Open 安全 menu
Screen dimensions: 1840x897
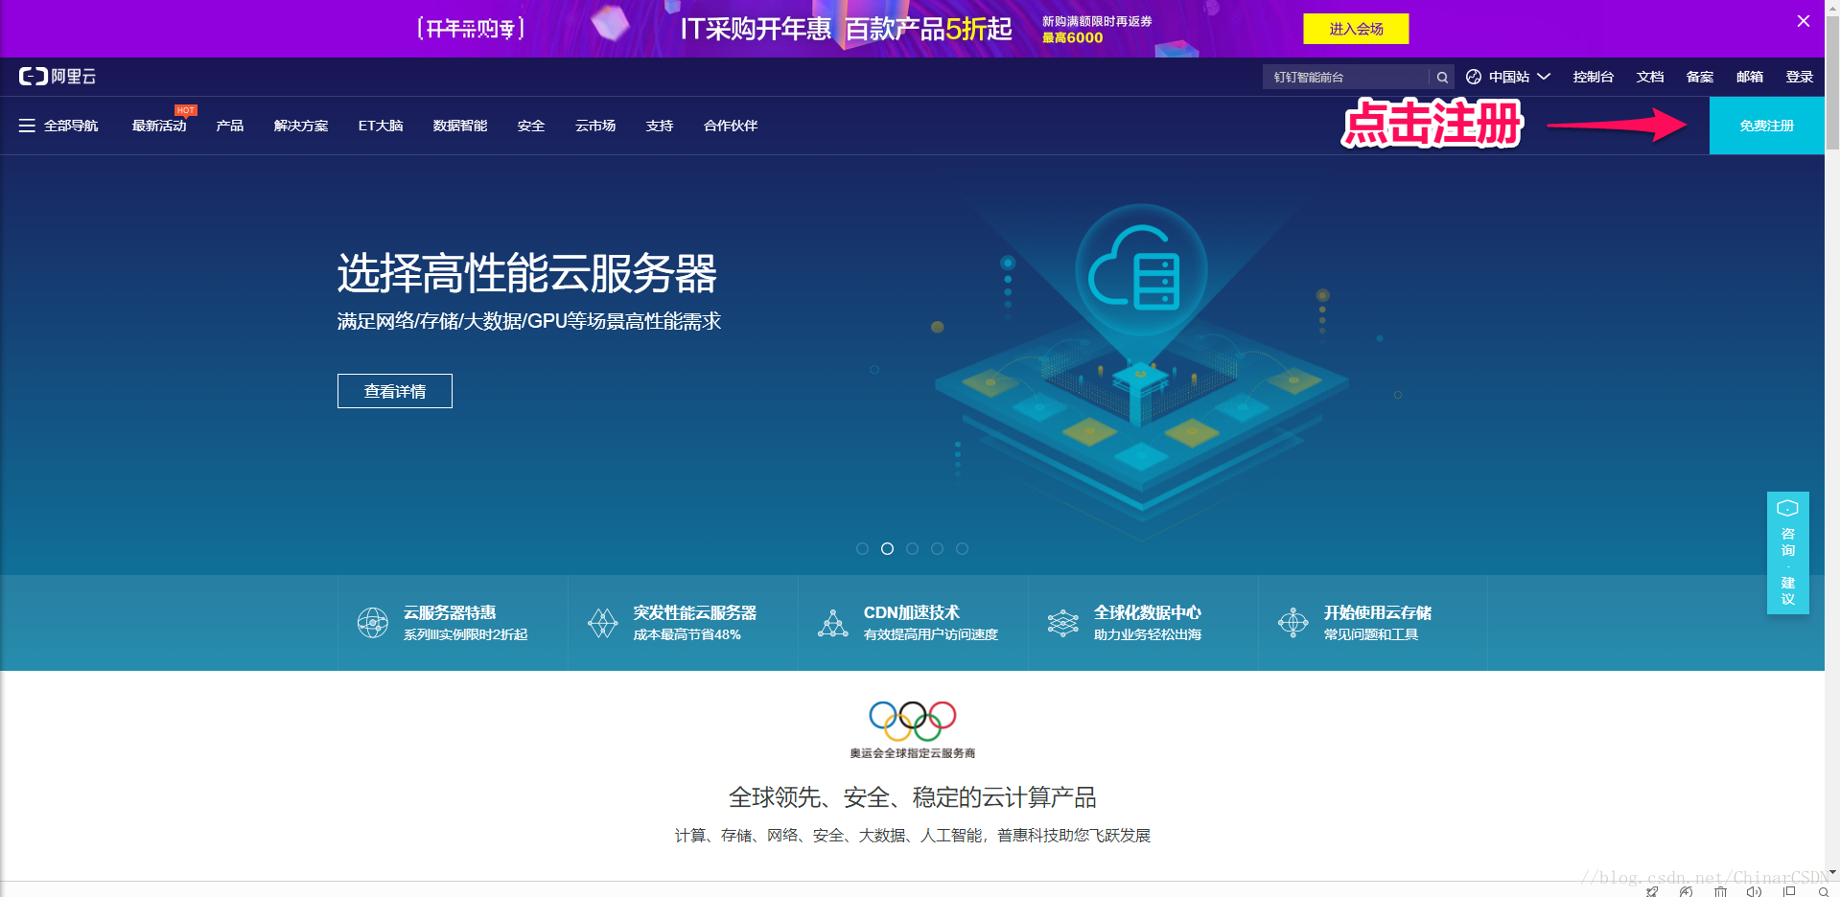(x=531, y=126)
